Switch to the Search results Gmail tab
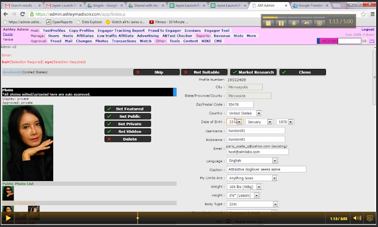The image size is (378, 227). point(23,5)
